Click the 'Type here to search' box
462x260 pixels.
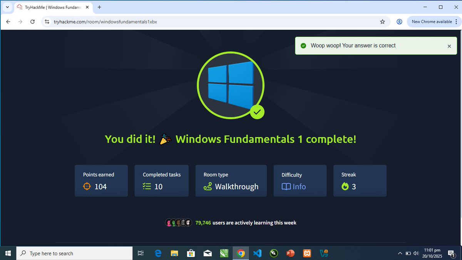click(x=74, y=253)
